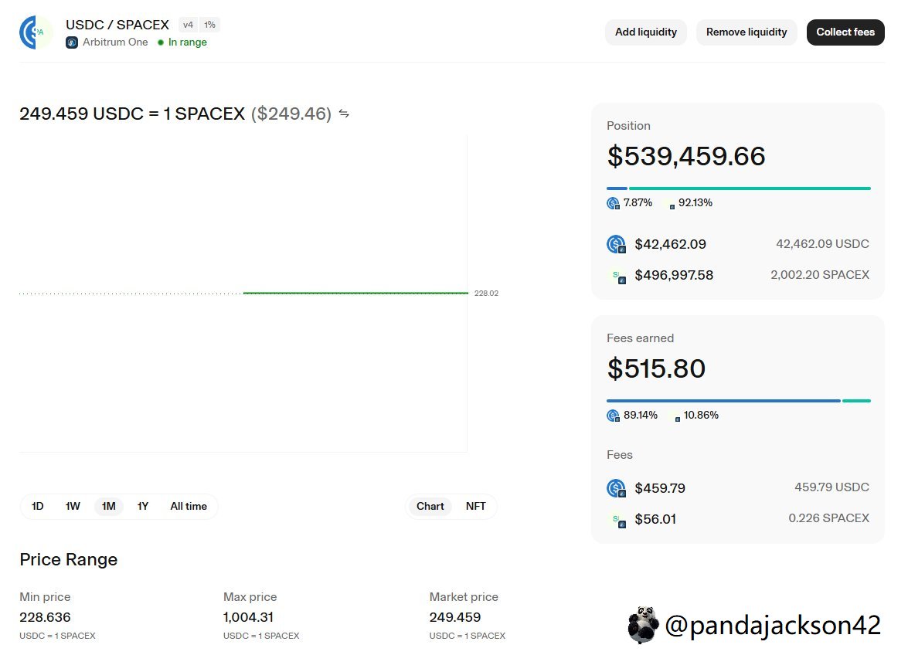This screenshot has height=672, width=908.
Task: Open Add liquidity
Action: click(646, 32)
